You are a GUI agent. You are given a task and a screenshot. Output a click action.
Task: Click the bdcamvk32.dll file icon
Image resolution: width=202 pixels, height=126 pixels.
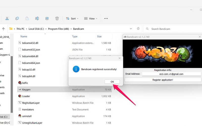20,43
